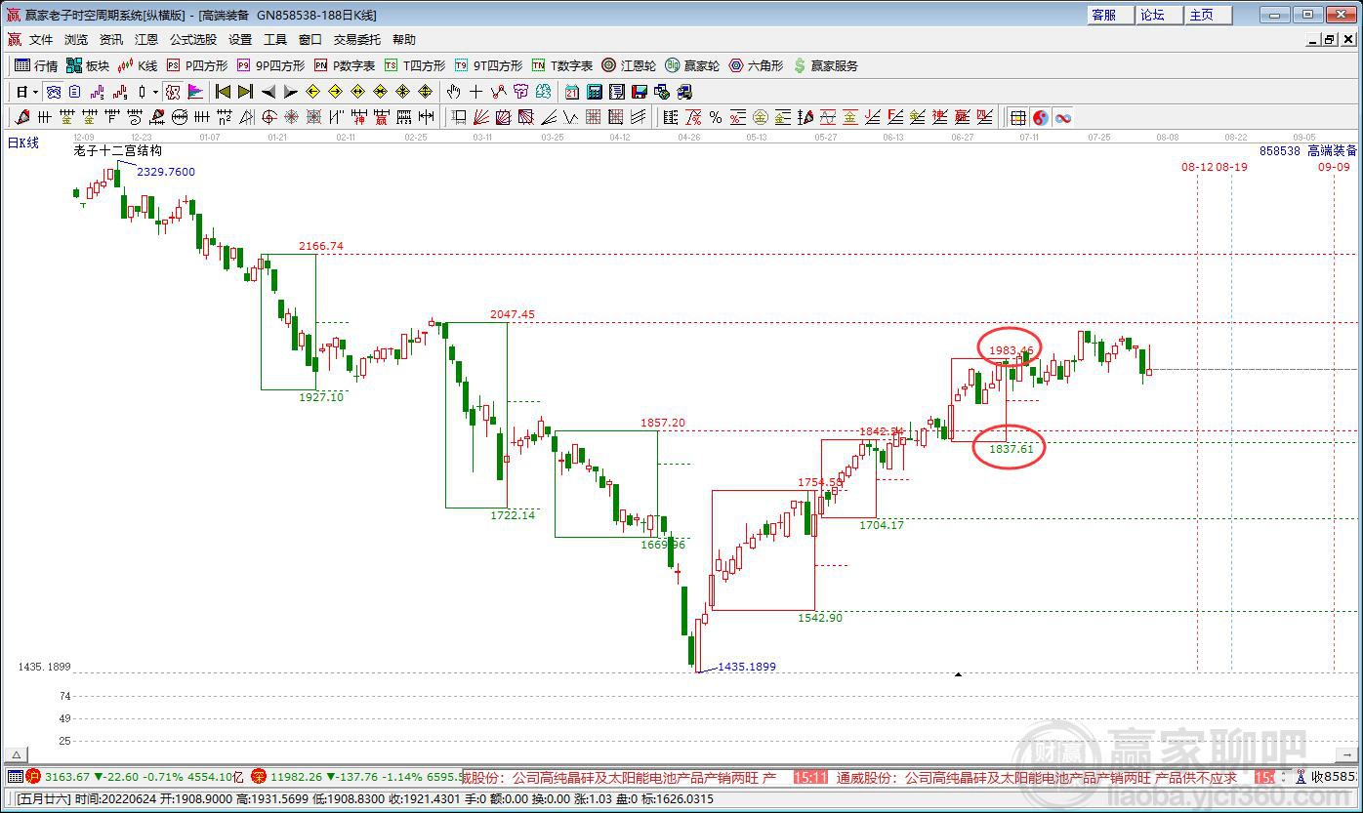
Task: Switch to the K线 chart view
Action: (138, 65)
